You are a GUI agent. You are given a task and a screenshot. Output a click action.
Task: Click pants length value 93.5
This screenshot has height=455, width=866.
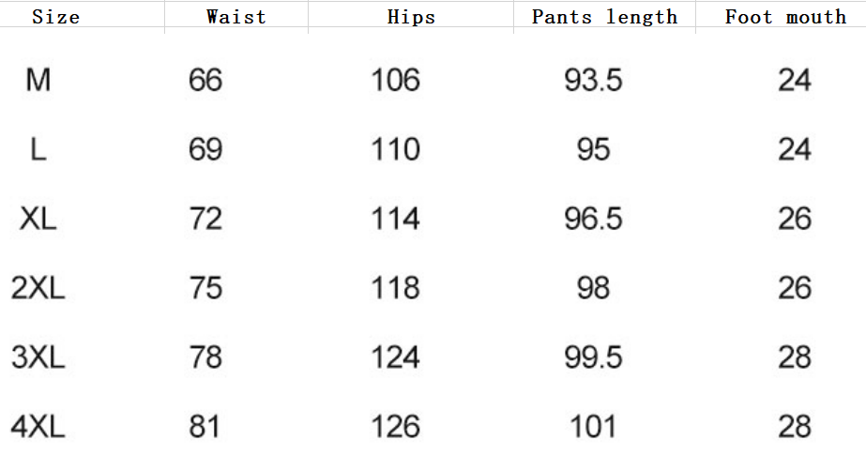pyautogui.click(x=593, y=81)
